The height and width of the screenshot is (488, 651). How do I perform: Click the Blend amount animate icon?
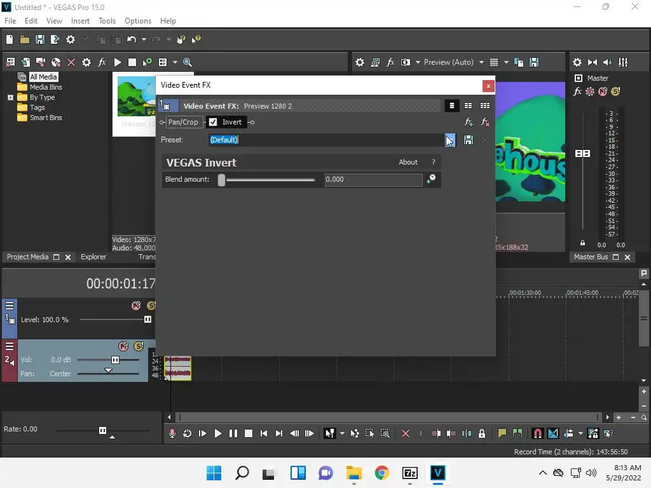431,179
